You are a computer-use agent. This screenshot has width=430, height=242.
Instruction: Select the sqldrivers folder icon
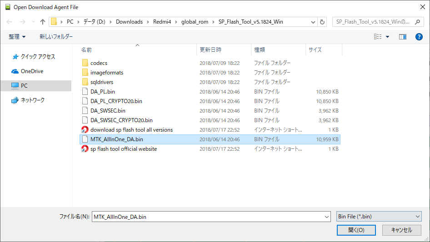[85, 82]
